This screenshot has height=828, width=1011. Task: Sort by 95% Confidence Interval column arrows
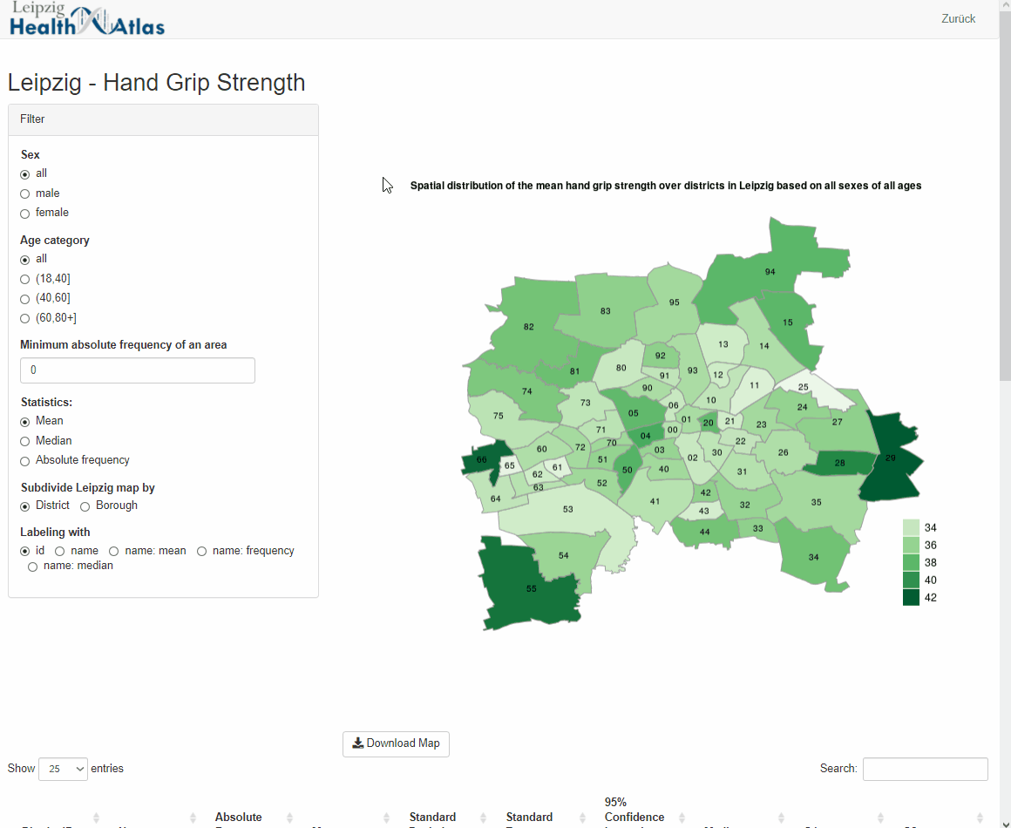(x=682, y=818)
